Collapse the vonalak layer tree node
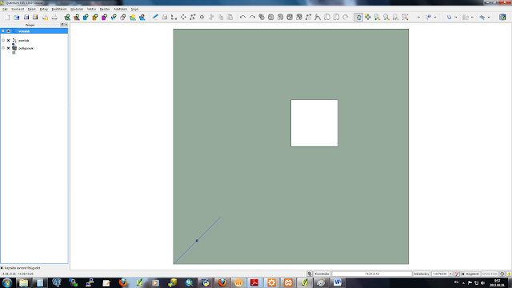The image size is (512, 288). coord(3,31)
